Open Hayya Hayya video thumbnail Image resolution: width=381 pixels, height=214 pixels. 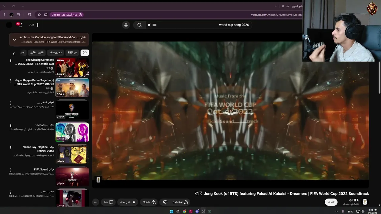point(72,88)
